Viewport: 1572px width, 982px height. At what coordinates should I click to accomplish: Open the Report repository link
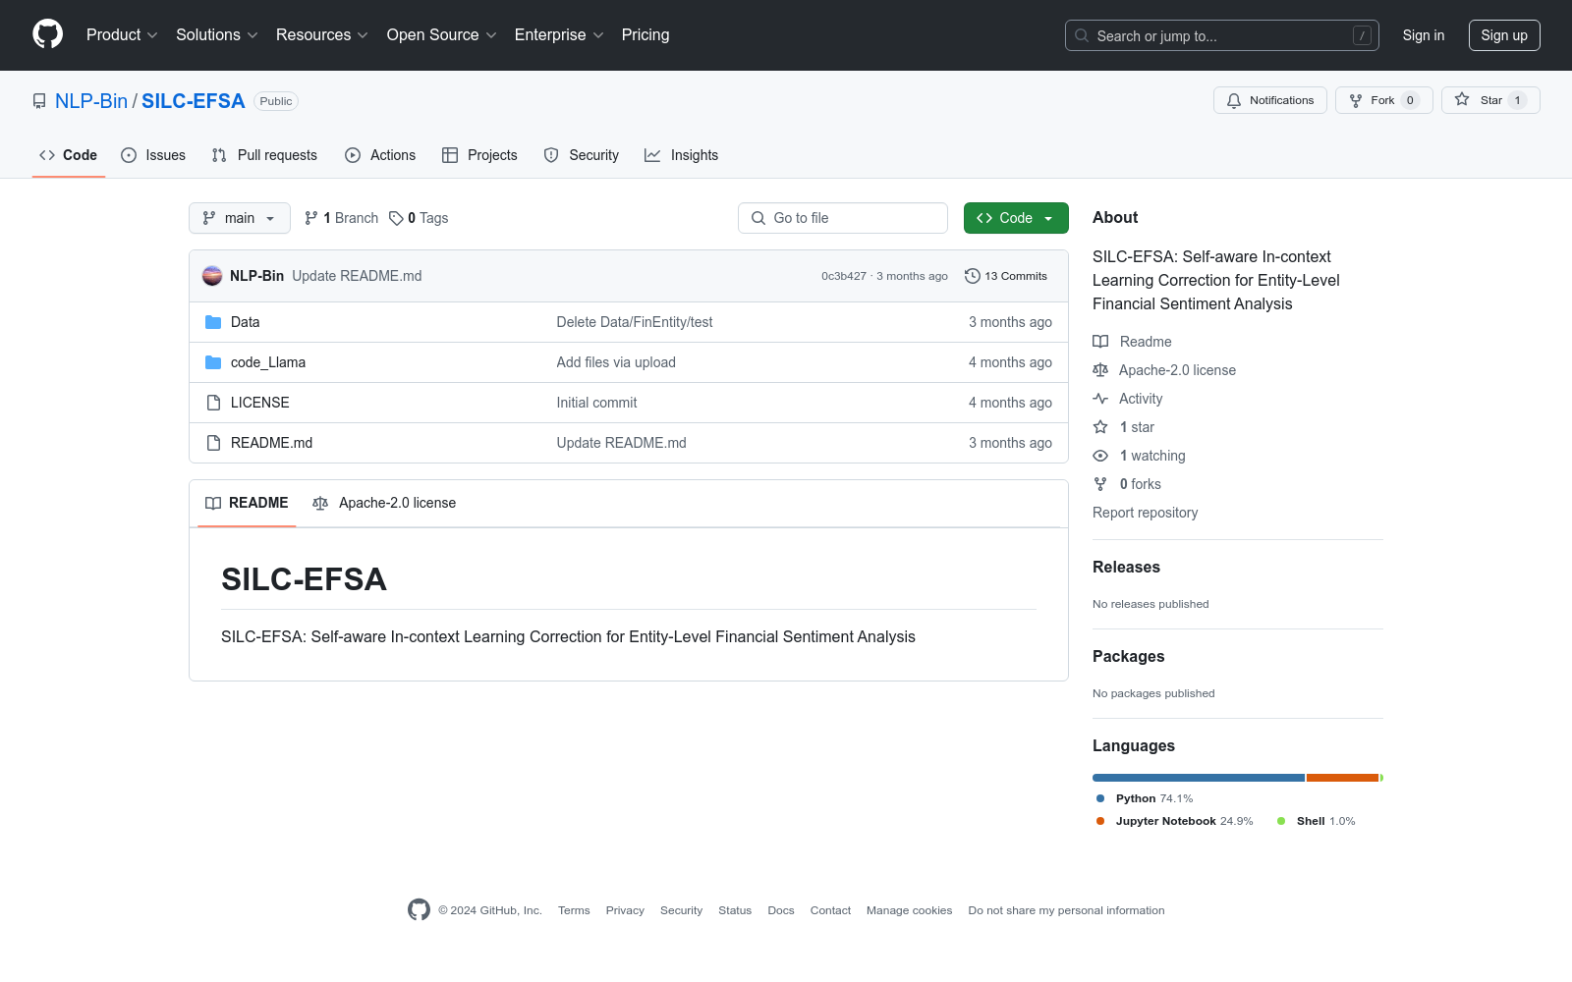(x=1146, y=513)
